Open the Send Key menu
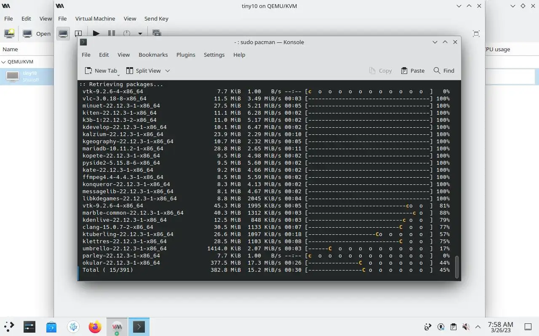 pyautogui.click(x=156, y=18)
